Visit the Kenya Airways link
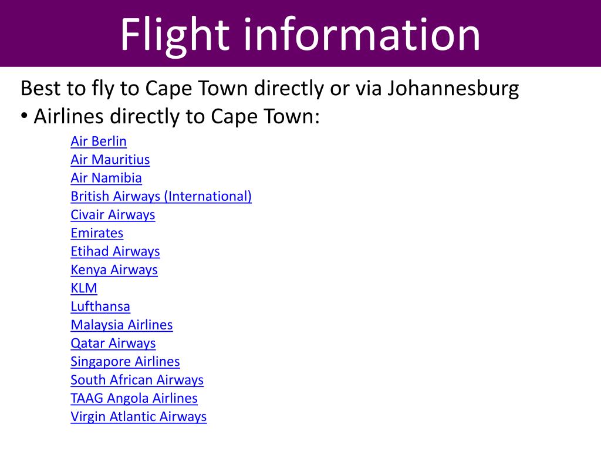This screenshot has height=451, width=601. click(114, 270)
